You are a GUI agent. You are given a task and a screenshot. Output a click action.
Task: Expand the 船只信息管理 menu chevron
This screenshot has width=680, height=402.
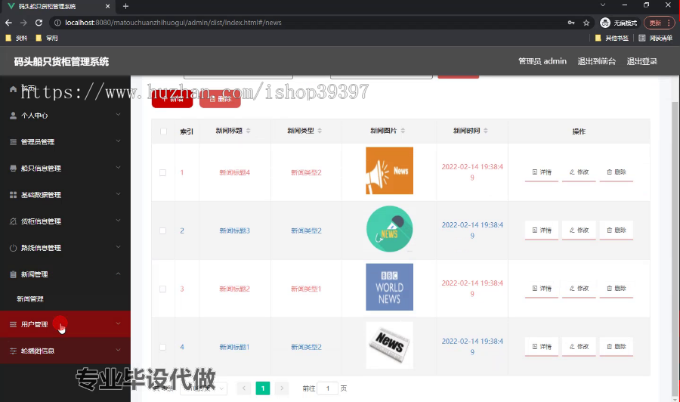(x=118, y=168)
